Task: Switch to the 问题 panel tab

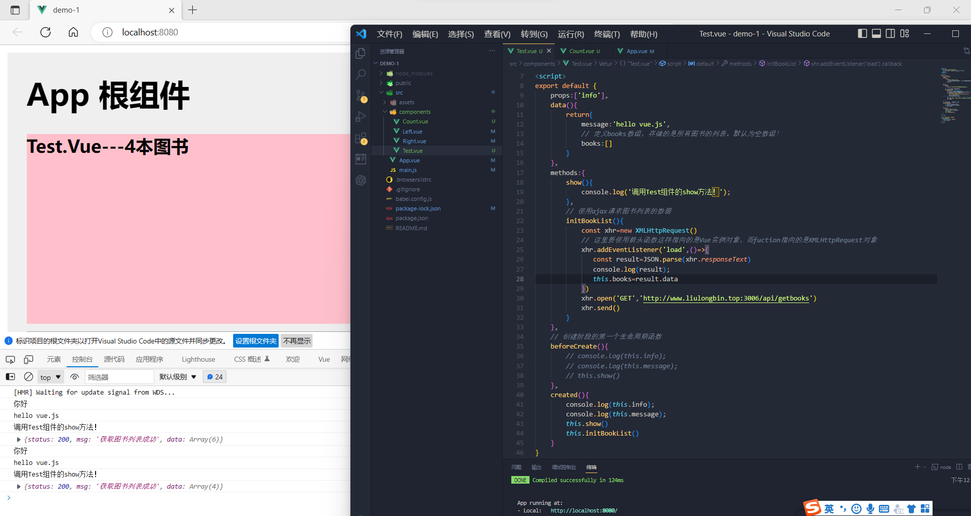Action: pos(516,467)
